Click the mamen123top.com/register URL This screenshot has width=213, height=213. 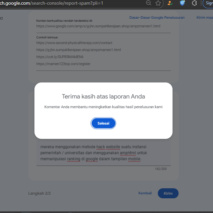63,64
